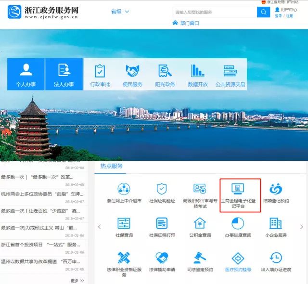Click the 浙江政务服务网 logo

click(x=43, y=12)
